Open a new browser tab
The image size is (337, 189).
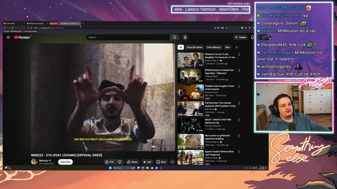[x=83, y=23]
